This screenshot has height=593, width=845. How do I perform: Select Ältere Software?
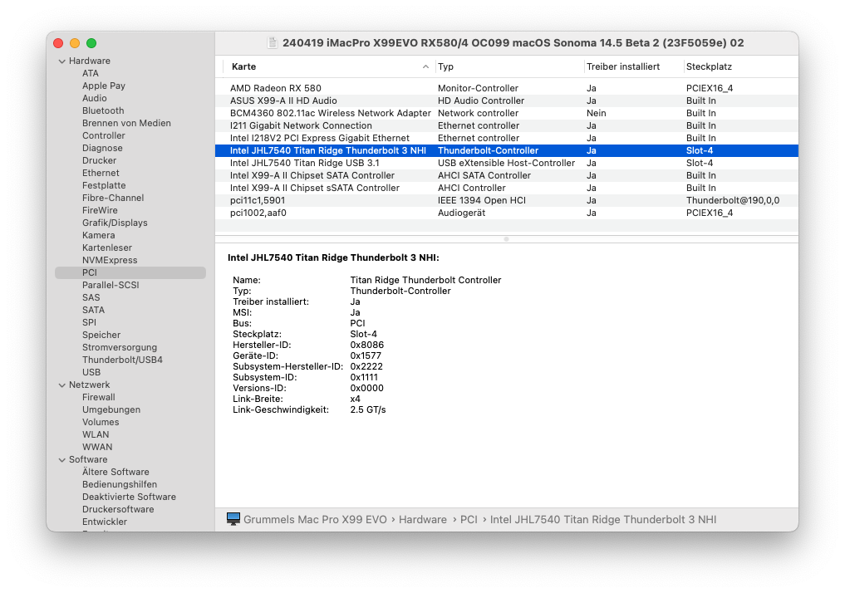(x=115, y=472)
